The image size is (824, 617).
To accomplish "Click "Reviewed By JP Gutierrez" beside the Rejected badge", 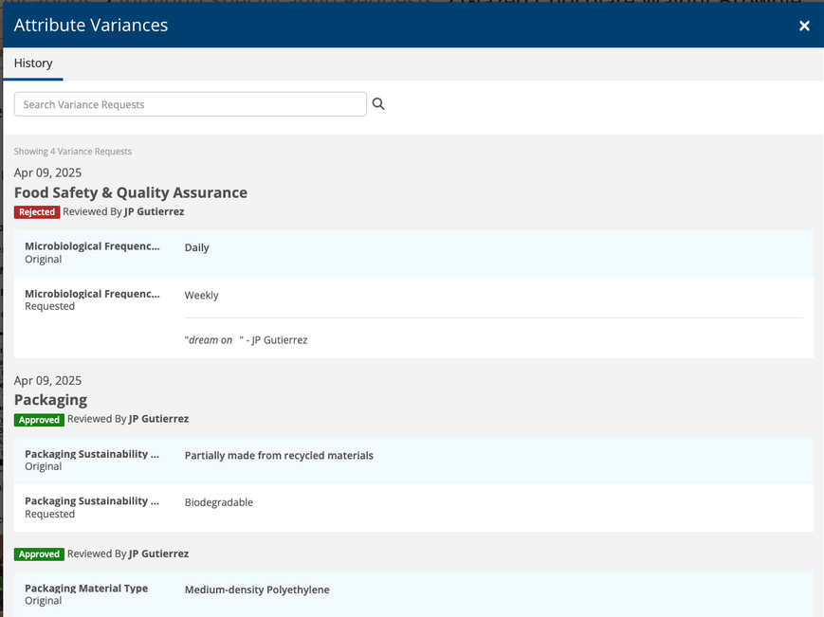I will click(123, 211).
